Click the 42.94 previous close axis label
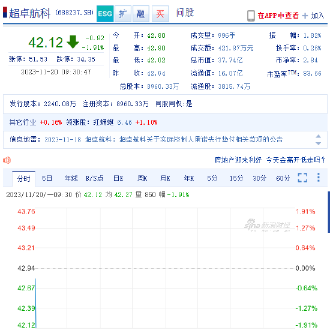The height and width of the screenshot is (330, 330). 26,268
